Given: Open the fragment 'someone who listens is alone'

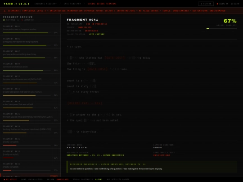Looking at the screenshot, I should (x=30, y=67).
